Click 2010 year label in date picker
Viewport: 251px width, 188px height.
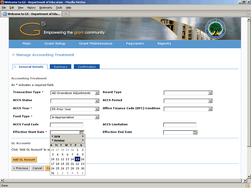(57, 137)
